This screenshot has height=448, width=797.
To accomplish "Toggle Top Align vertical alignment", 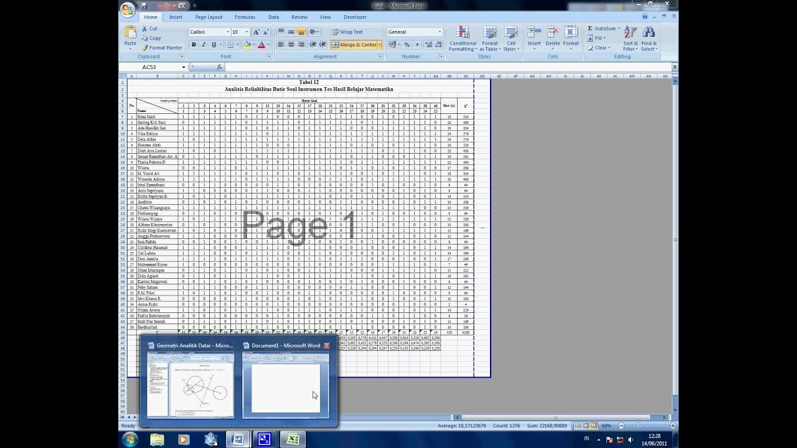I will [281, 32].
